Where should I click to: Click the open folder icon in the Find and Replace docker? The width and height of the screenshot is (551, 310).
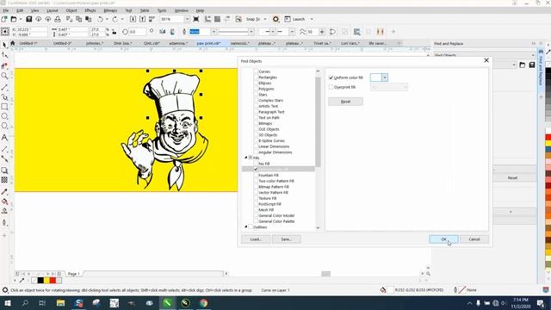tap(523, 65)
